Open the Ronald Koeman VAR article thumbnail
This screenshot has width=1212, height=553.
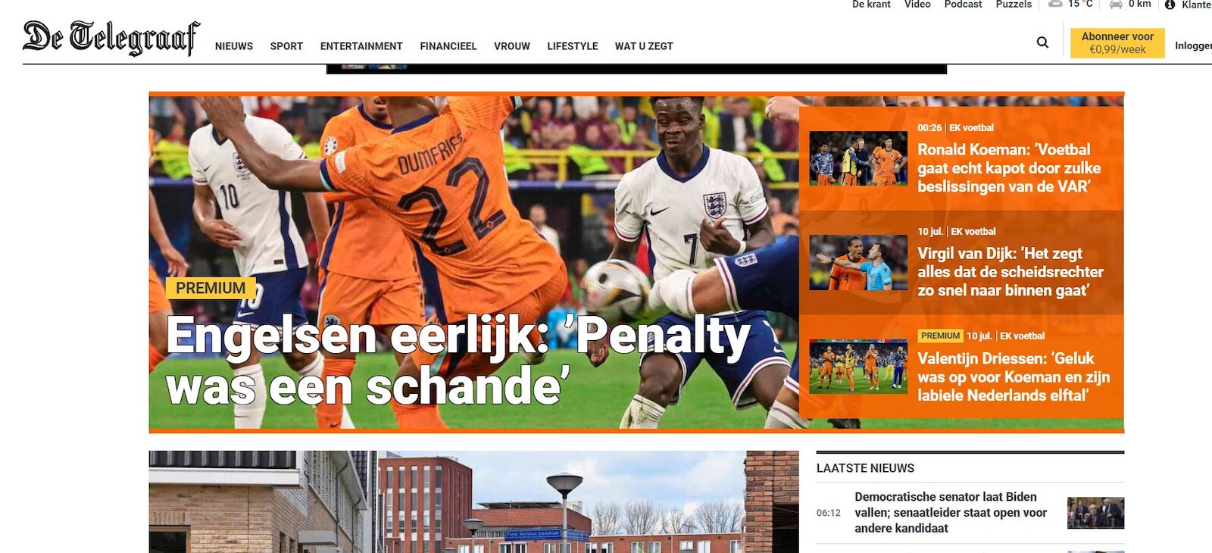pos(858,158)
